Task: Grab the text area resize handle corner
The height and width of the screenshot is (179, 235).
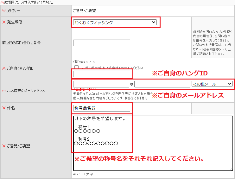Action: click(231, 169)
